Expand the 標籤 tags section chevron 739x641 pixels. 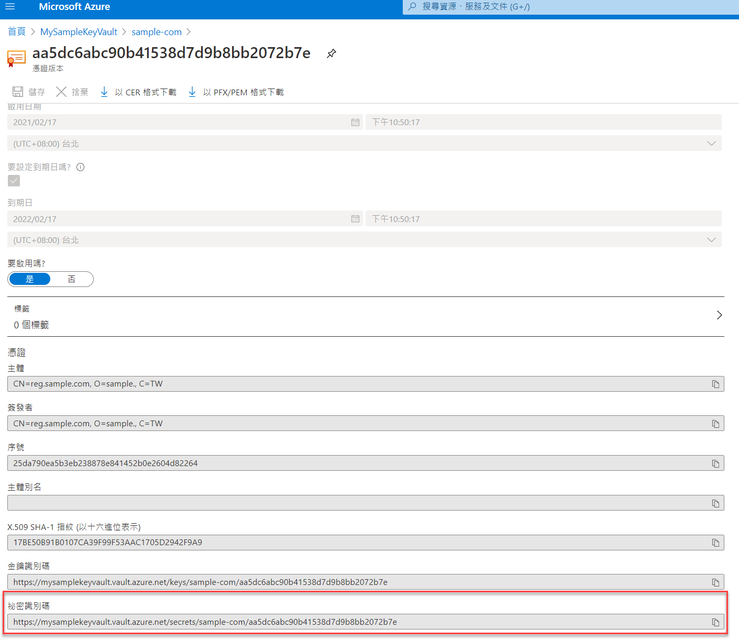click(x=719, y=315)
